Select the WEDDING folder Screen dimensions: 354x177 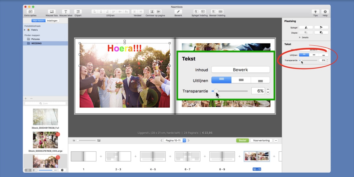(45, 43)
